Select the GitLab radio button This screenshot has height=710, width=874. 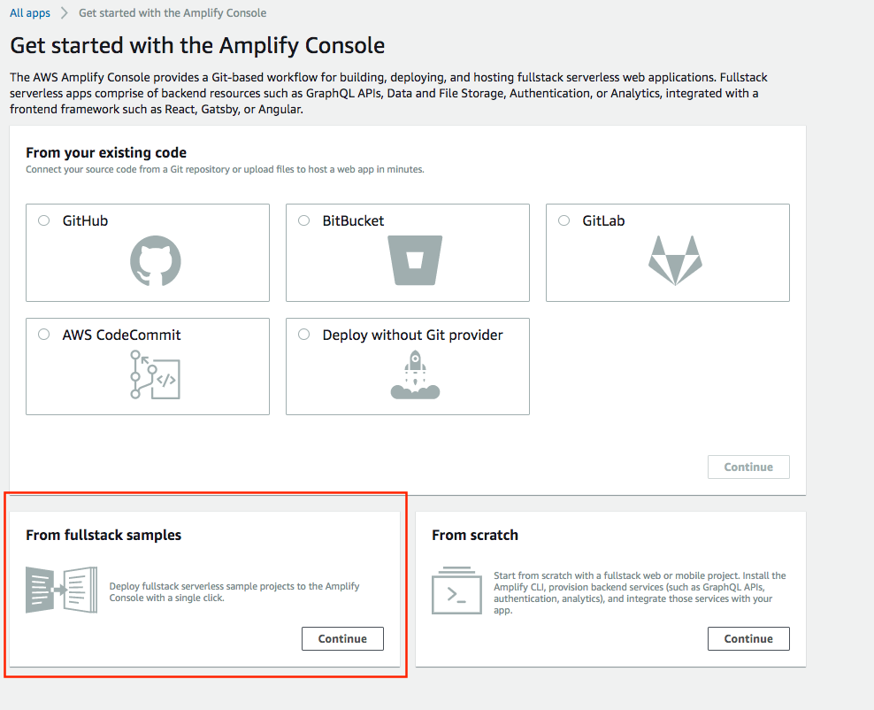564,220
